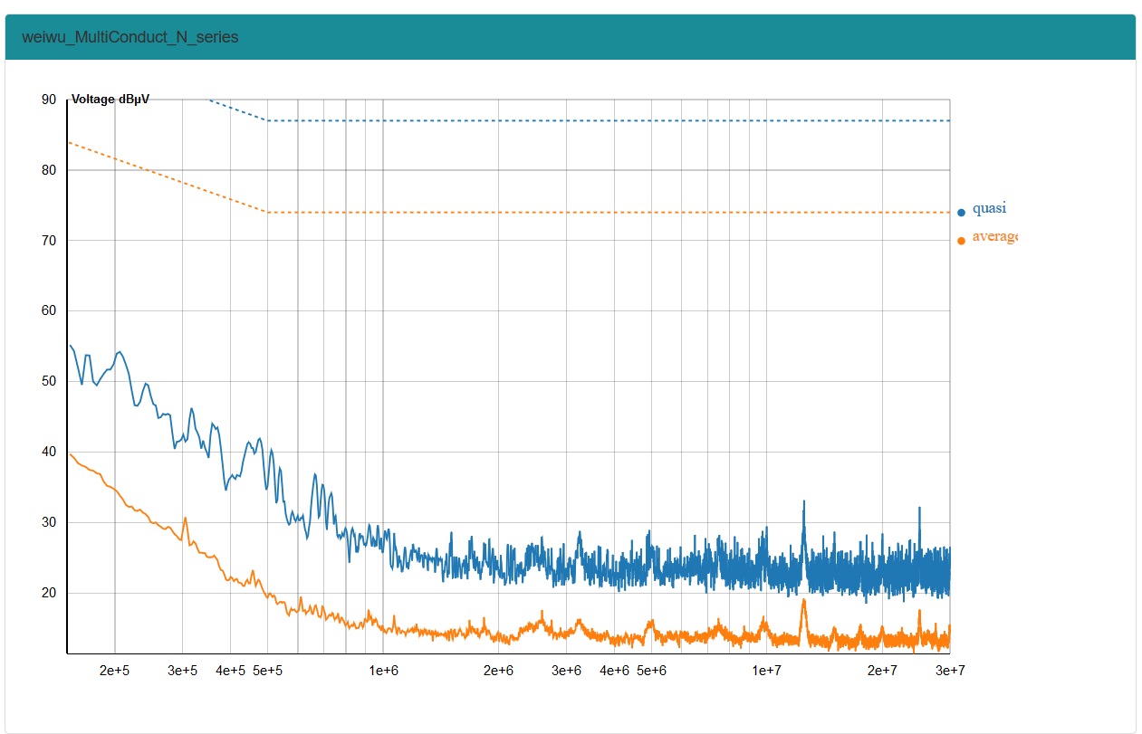This screenshot has height=734, width=1142.
Task: Click the 3e+7 x-axis tick label
Action: point(950,671)
